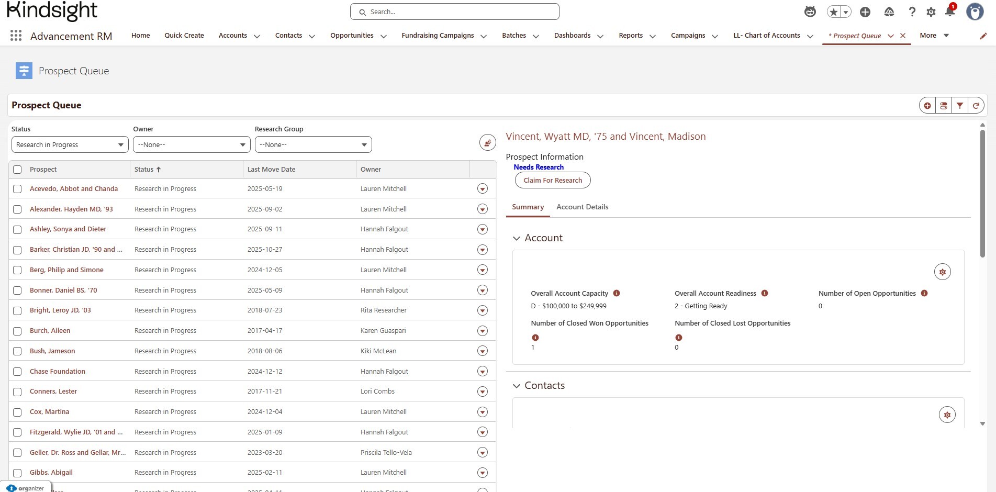Click the Account section settings gear icon

942,272
